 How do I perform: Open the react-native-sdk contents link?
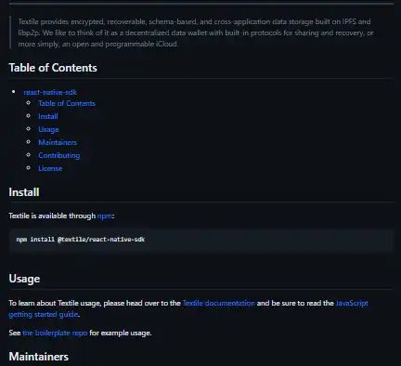coord(50,92)
